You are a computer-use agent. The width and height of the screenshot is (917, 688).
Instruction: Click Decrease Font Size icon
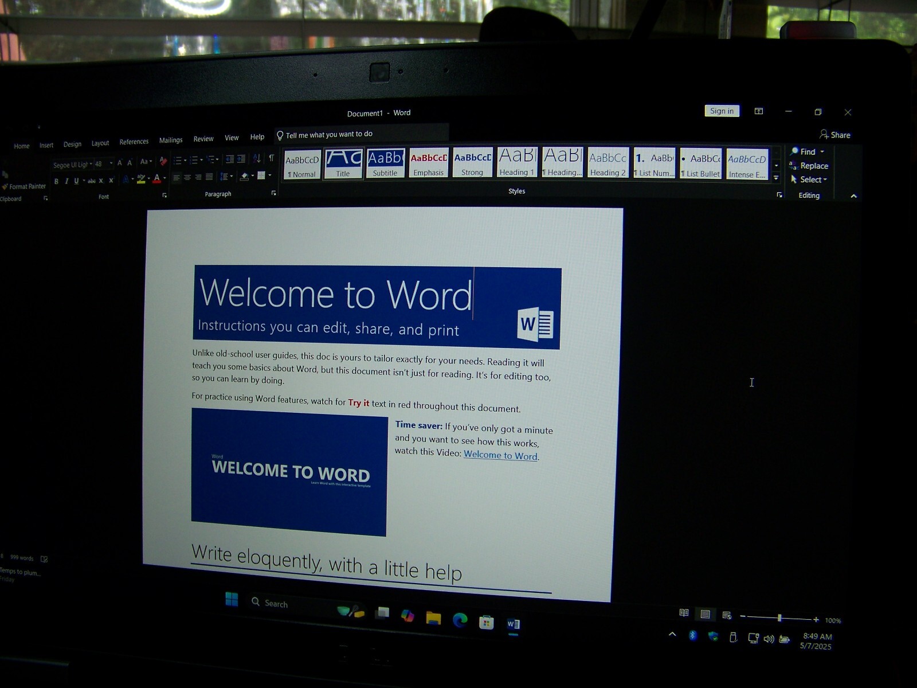[130, 163]
